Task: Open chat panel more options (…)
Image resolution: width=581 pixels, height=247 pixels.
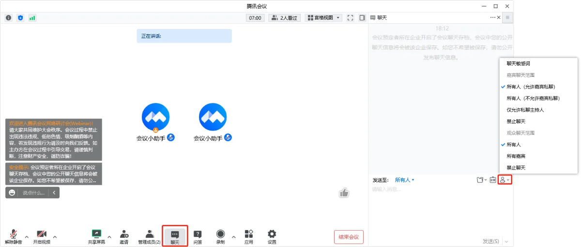Action: point(493,17)
